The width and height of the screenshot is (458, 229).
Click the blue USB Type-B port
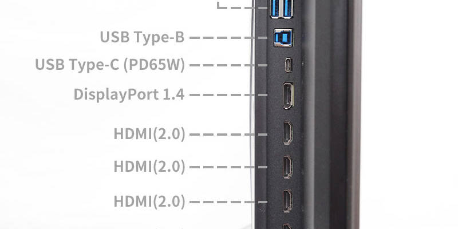283,37
